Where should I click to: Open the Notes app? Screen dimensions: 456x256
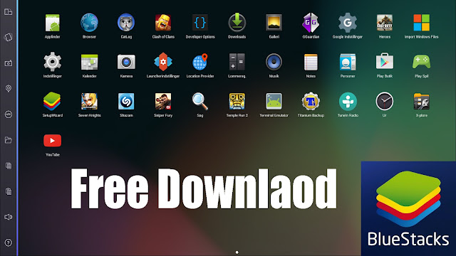point(311,62)
